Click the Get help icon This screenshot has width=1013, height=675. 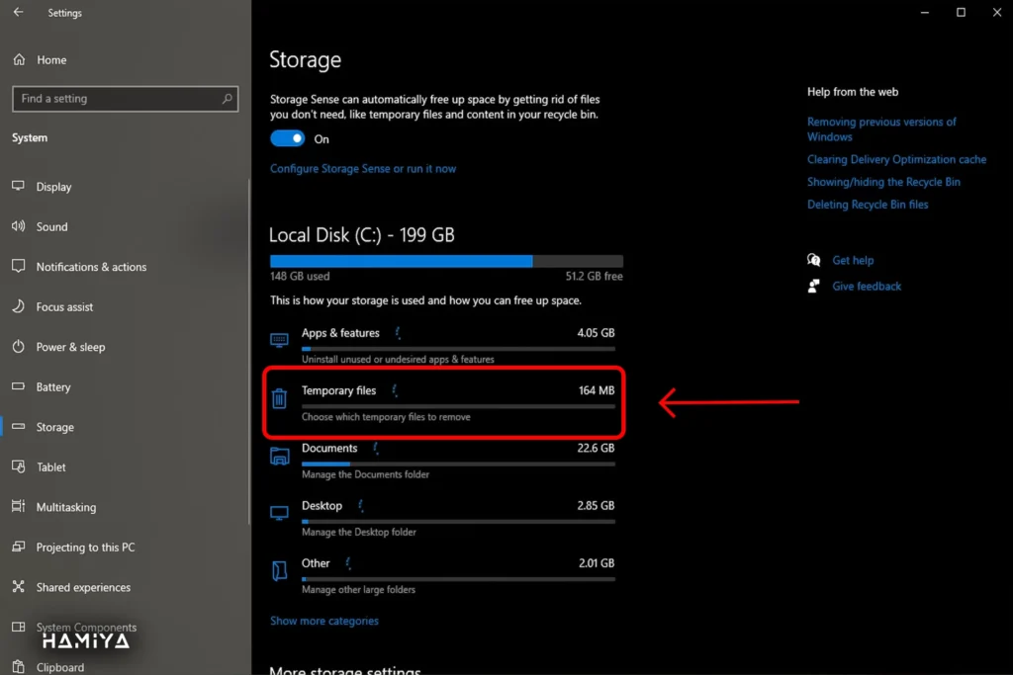814,261
